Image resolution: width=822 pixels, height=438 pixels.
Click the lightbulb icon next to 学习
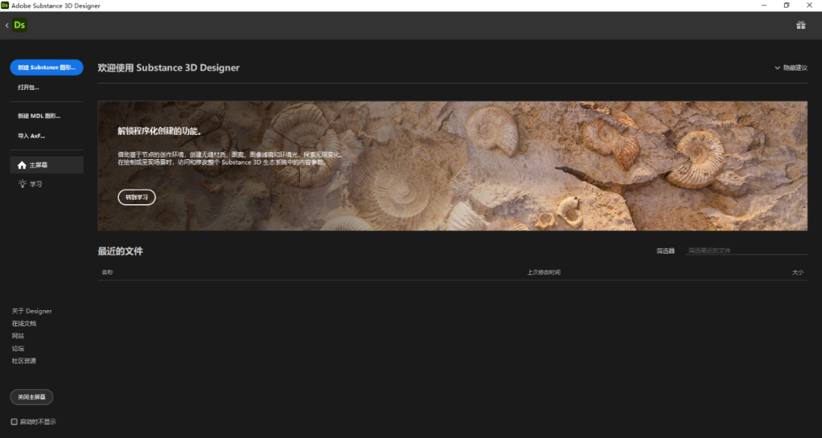click(22, 184)
